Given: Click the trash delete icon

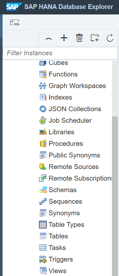Looking at the screenshot, I should pyautogui.click(x=79, y=38).
